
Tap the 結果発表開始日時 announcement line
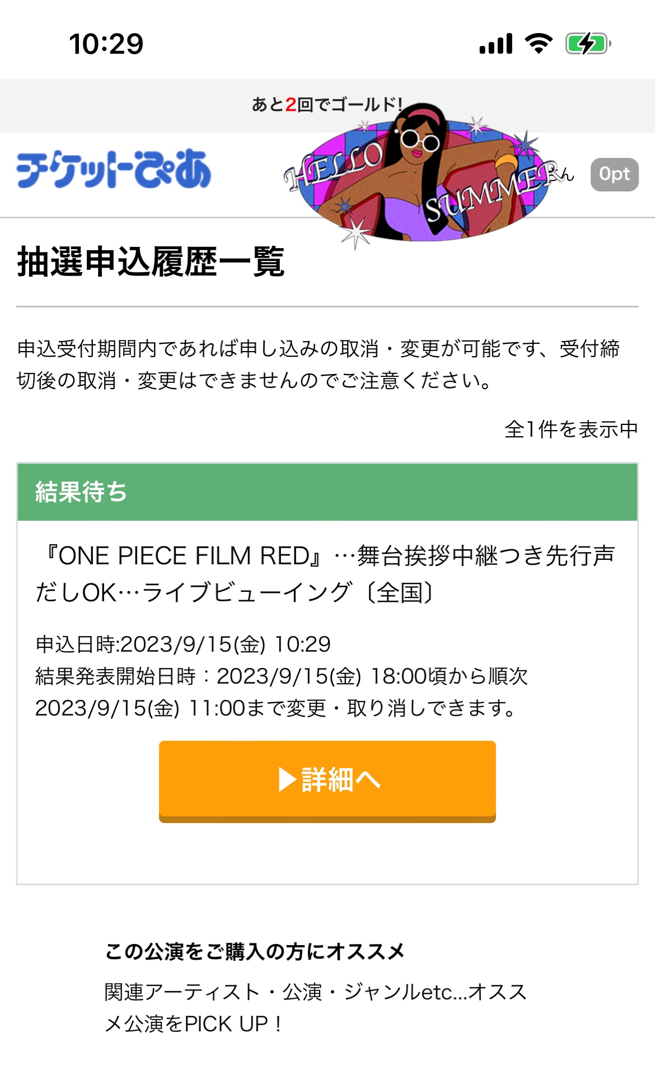pos(281,676)
